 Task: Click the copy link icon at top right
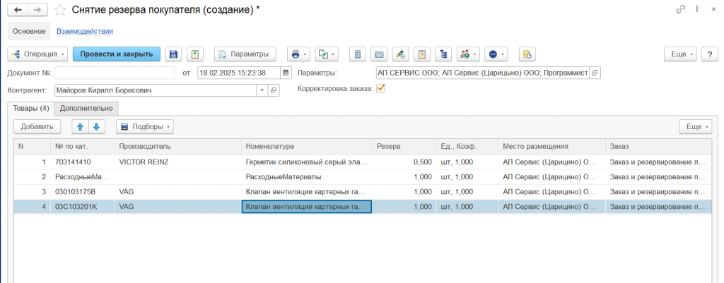click(681, 9)
